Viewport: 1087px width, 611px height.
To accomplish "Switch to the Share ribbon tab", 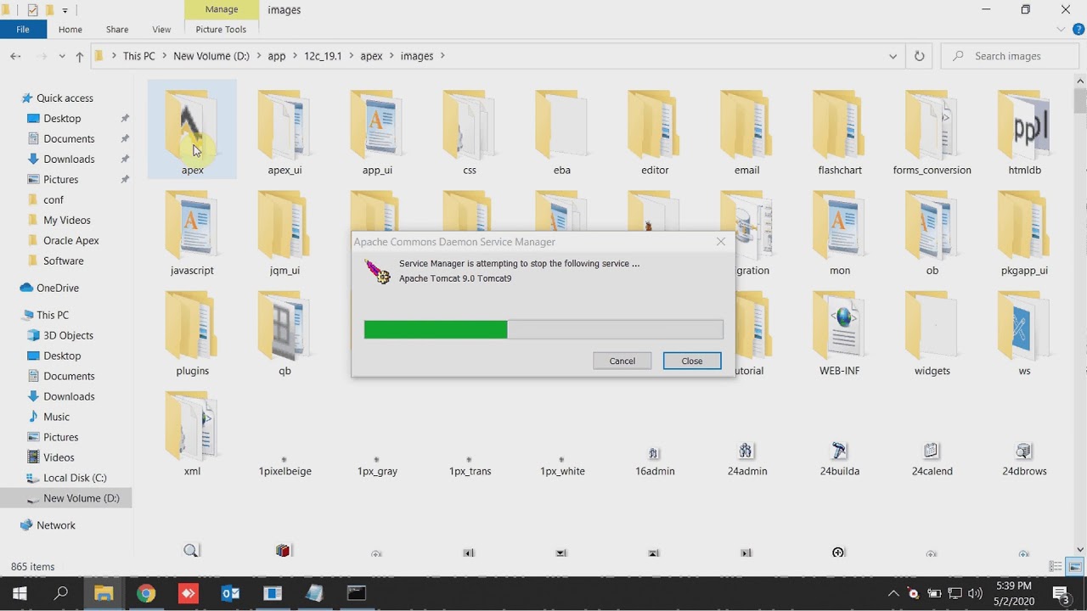I will click(x=117, y=29).
